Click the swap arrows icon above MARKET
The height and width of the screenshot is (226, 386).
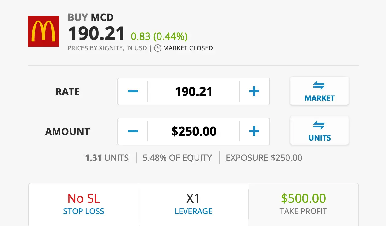coord(319,85)
